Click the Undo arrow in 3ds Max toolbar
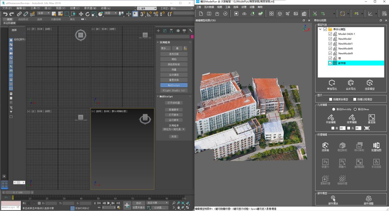The image size is (389, 211). point(5,14)
